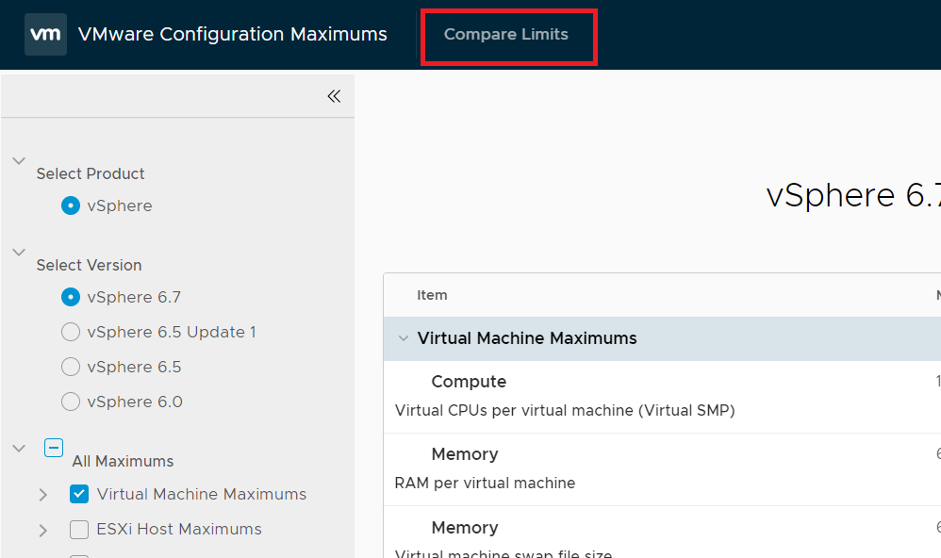Click the Compute category label
The image size is (941, 558).
pyautogui.click(x=469, y=382)
